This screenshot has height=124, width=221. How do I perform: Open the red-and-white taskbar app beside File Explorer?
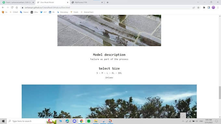pos(103,121)
